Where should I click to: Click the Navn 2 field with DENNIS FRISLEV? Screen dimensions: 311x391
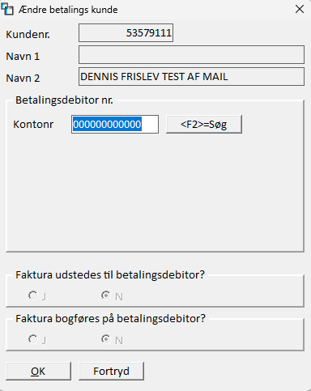191,77
